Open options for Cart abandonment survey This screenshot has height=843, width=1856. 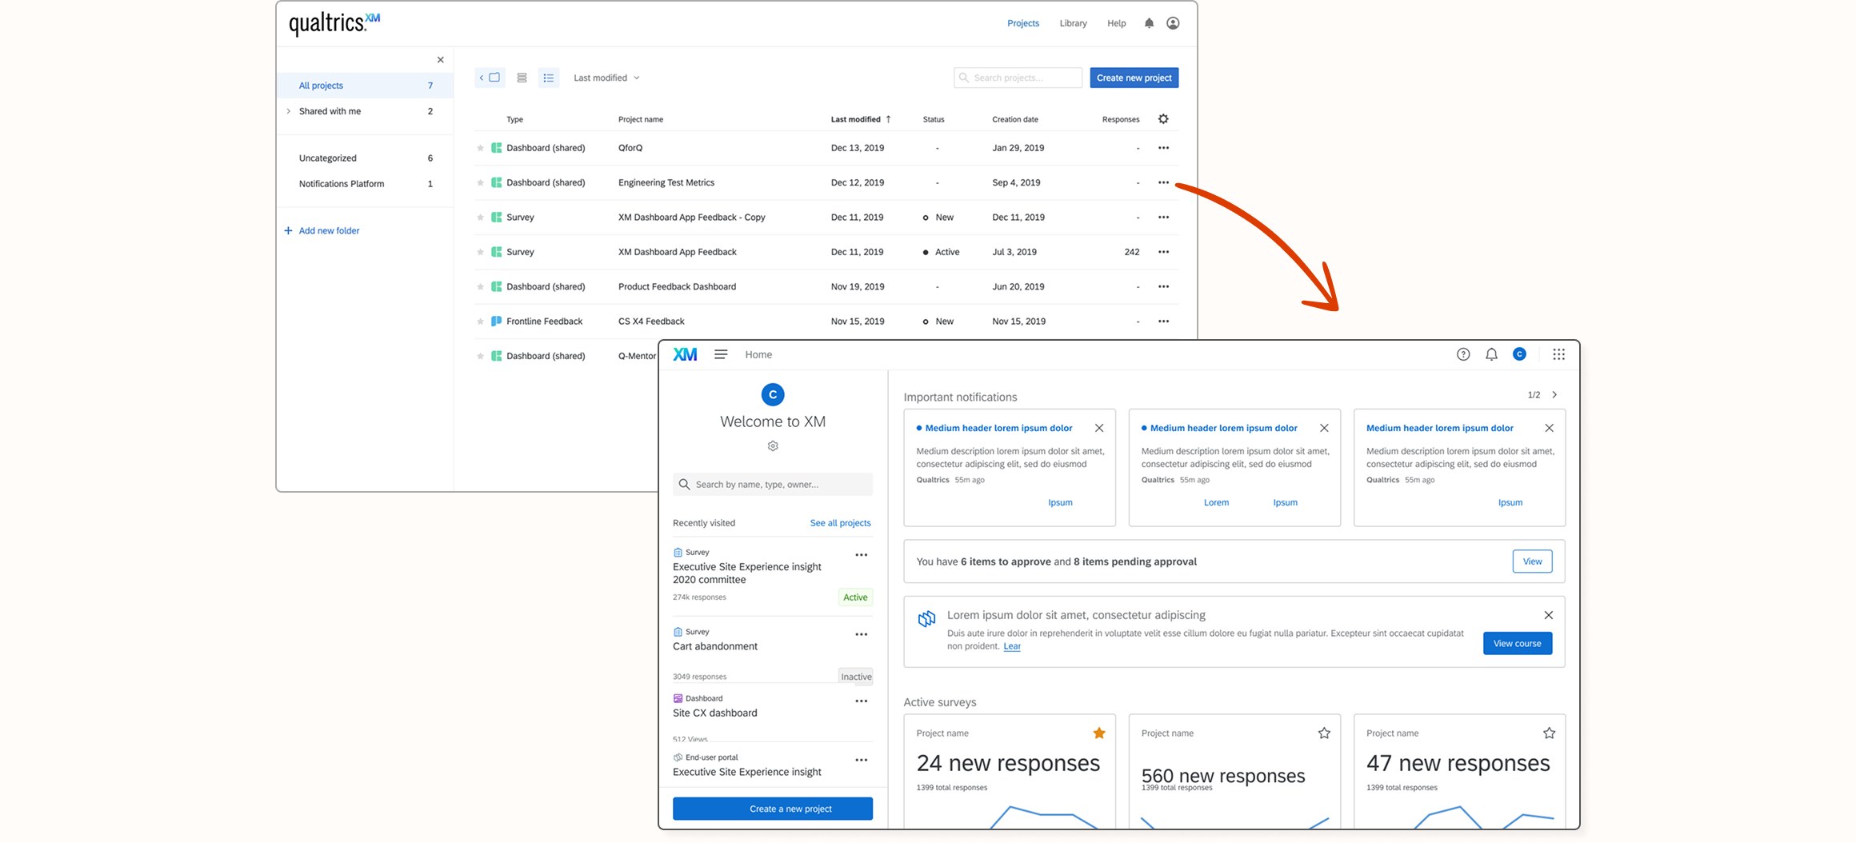click(861, 634)
